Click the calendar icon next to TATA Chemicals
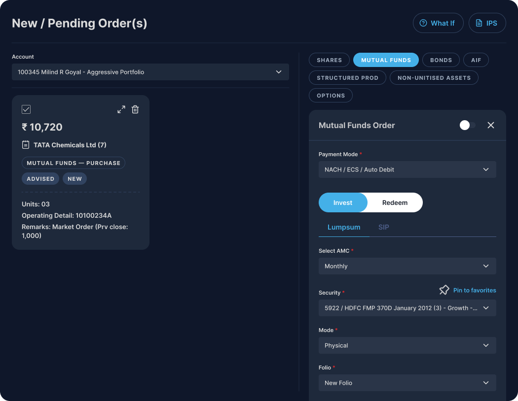Viewport: 518px width, 401px height. [26, 145]
